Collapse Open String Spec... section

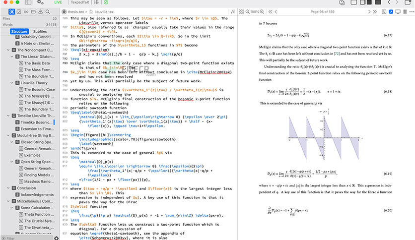12,162
